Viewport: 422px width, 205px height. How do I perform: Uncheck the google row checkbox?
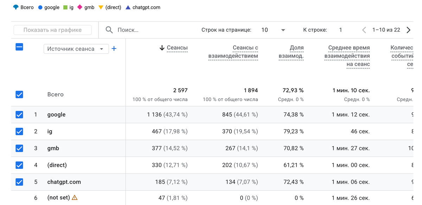(x=19, y=114)
